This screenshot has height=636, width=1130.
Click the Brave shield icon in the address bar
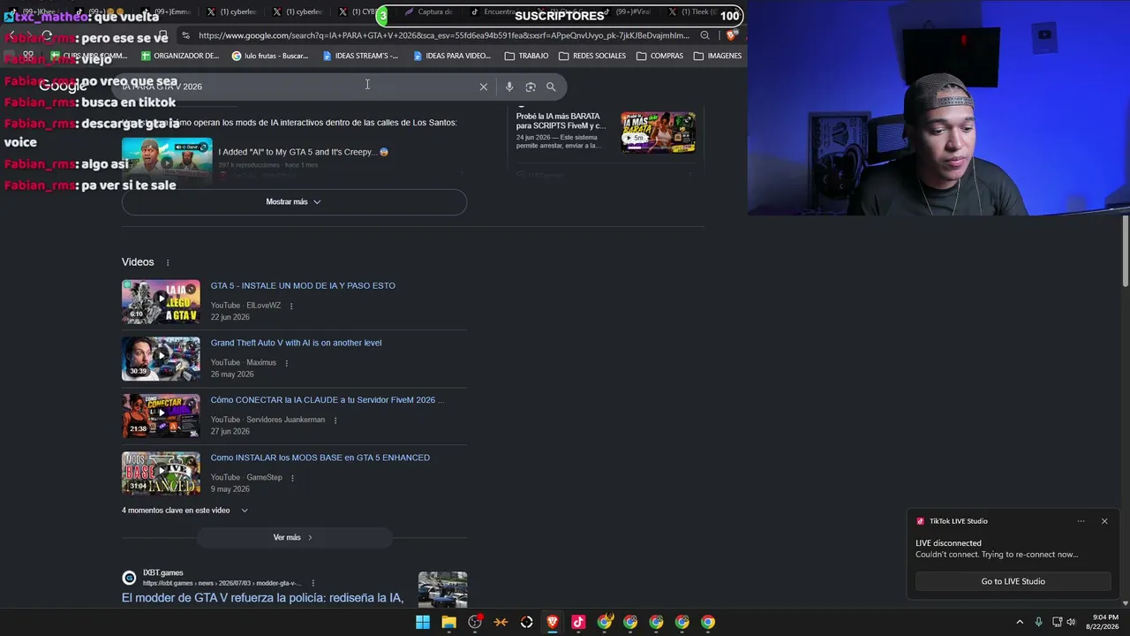coord(731,35)
